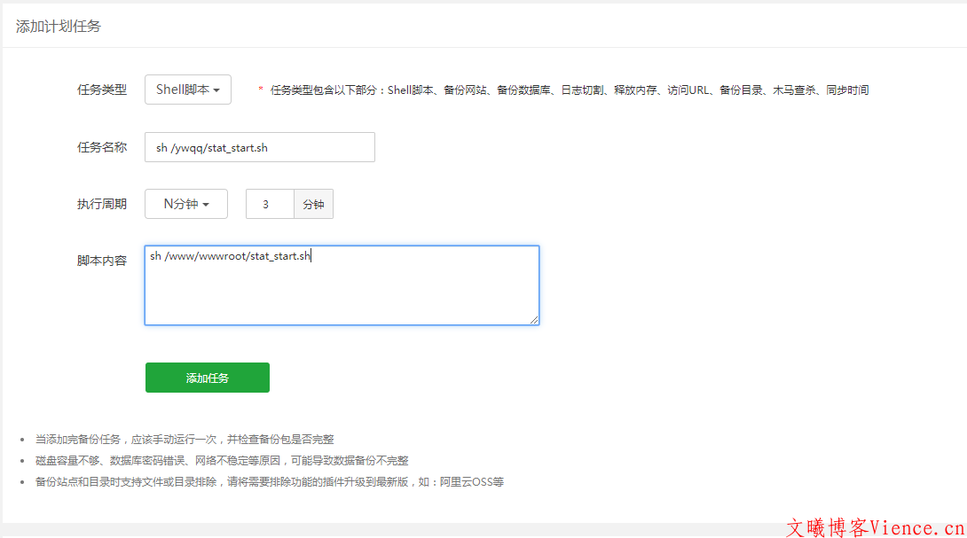Click inside the 脚本内容 textarea
The width and height of the screenshot is (967, 538).
[x=342, y=284]
